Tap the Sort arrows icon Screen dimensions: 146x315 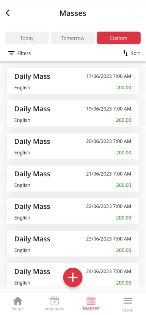[x=126, y=53]
